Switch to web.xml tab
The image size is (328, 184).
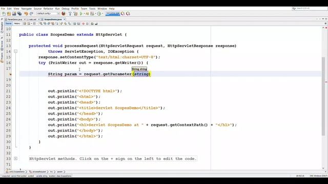33,19
